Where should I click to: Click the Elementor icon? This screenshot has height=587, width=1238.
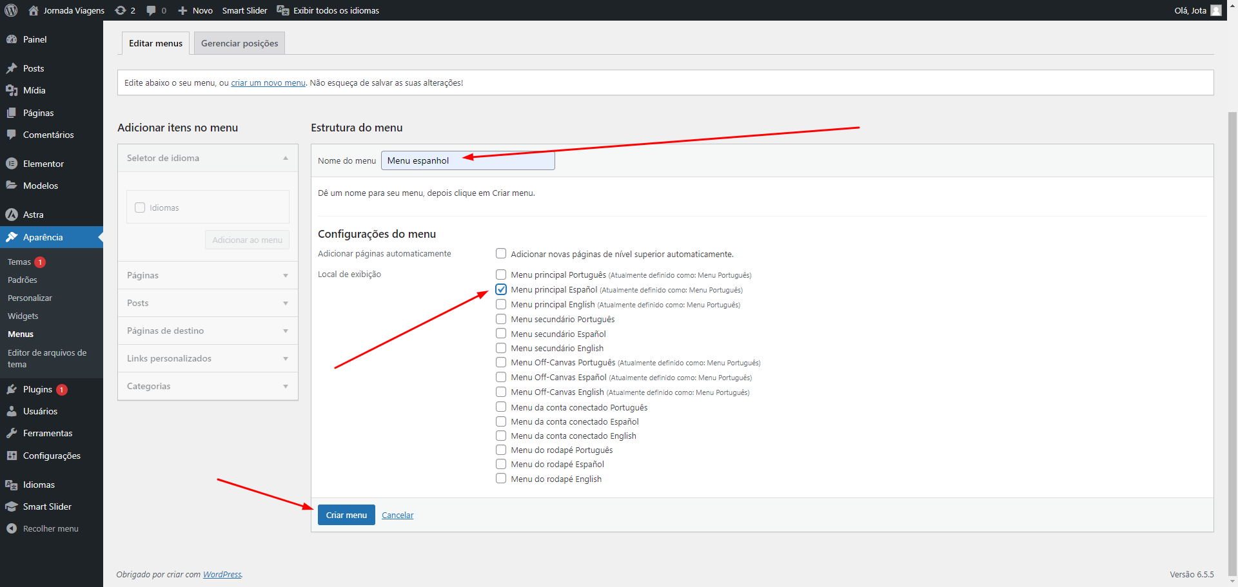12,164
